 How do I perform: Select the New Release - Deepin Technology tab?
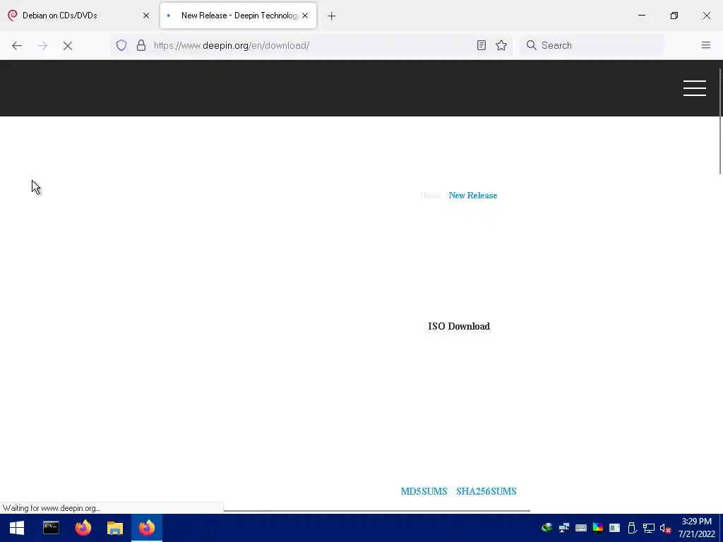(x=239, y=16)
